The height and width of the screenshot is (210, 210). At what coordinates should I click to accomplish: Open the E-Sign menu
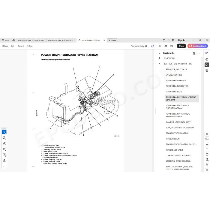click(30, 46)
